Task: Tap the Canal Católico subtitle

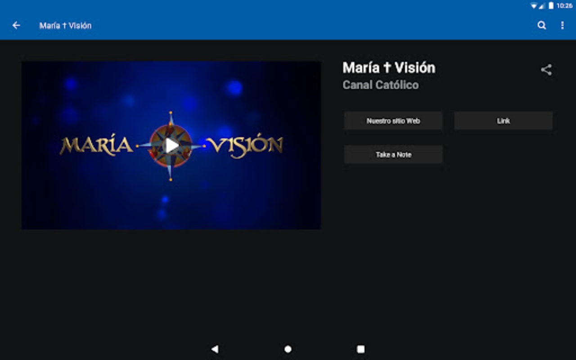Action: (x=380, y=85)
